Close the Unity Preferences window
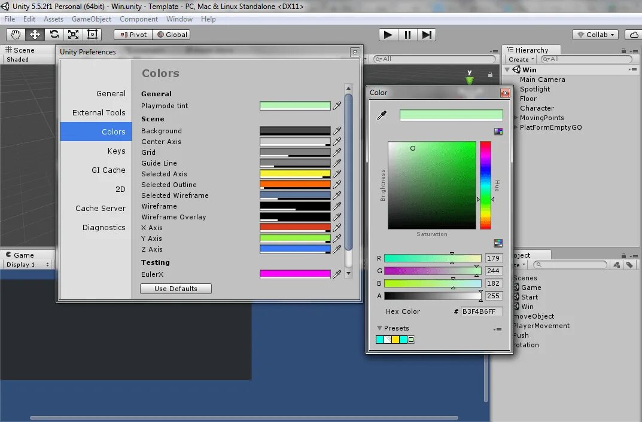Viewport: 642px width, 422px height. click(x=355, y=52)
